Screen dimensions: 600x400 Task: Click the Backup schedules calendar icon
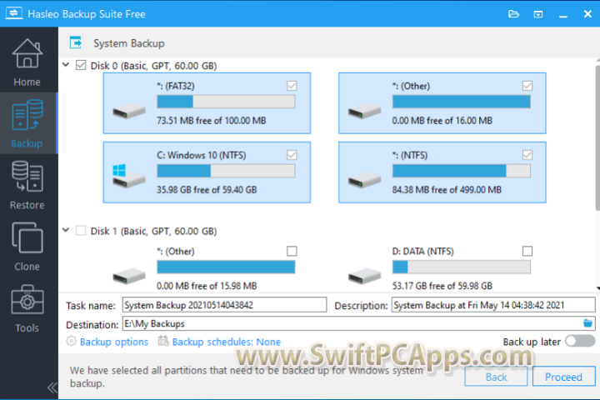click(163, 341)
